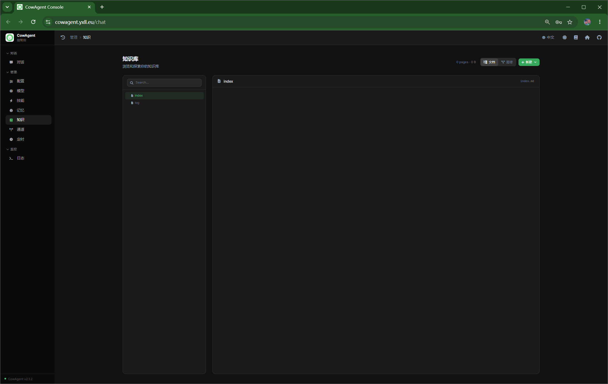Open the GitHub icon link

599,37
